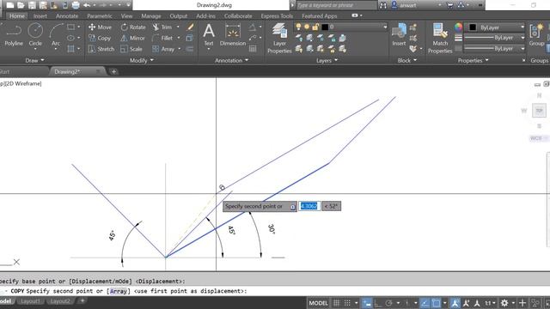Screen dimensions: 550x309
Task: Open the Table tool in Annotation panel
Action: (x=253, y=49)
